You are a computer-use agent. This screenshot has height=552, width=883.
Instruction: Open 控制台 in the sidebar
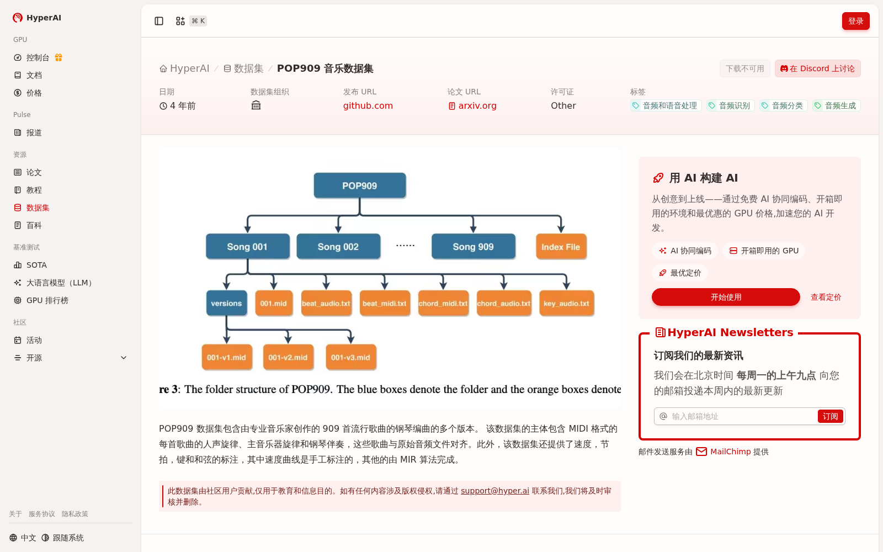71,57
